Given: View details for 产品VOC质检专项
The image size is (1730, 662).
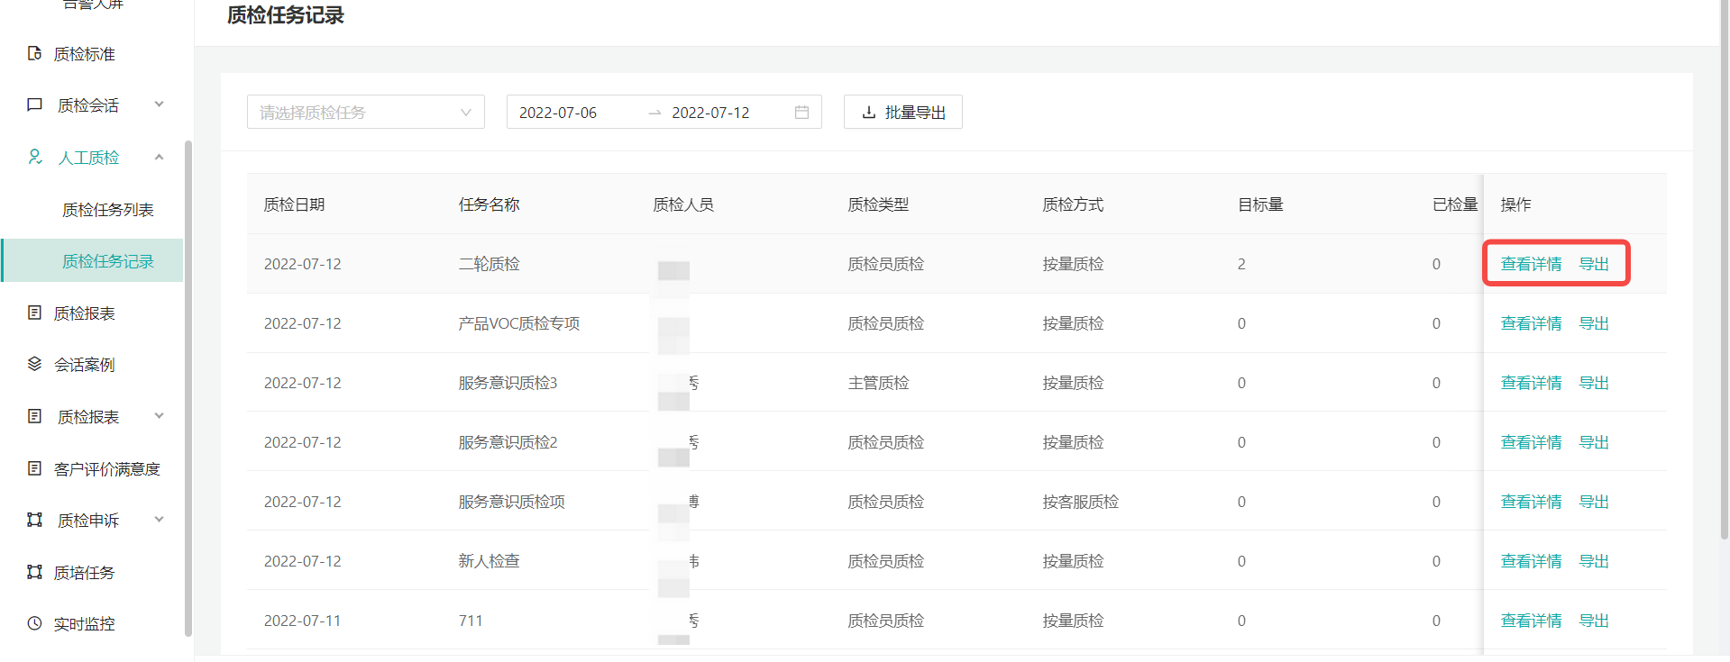Looking at the screenshot, I should click(x=1531, y=323).
